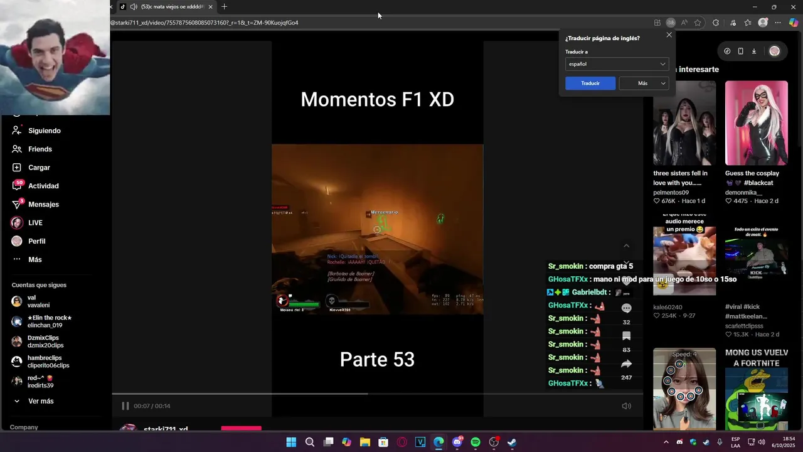The height and width of the screenshot is (452, 803).
Task: Click TikTok get coins icon
Action: (x=727, y=51)
